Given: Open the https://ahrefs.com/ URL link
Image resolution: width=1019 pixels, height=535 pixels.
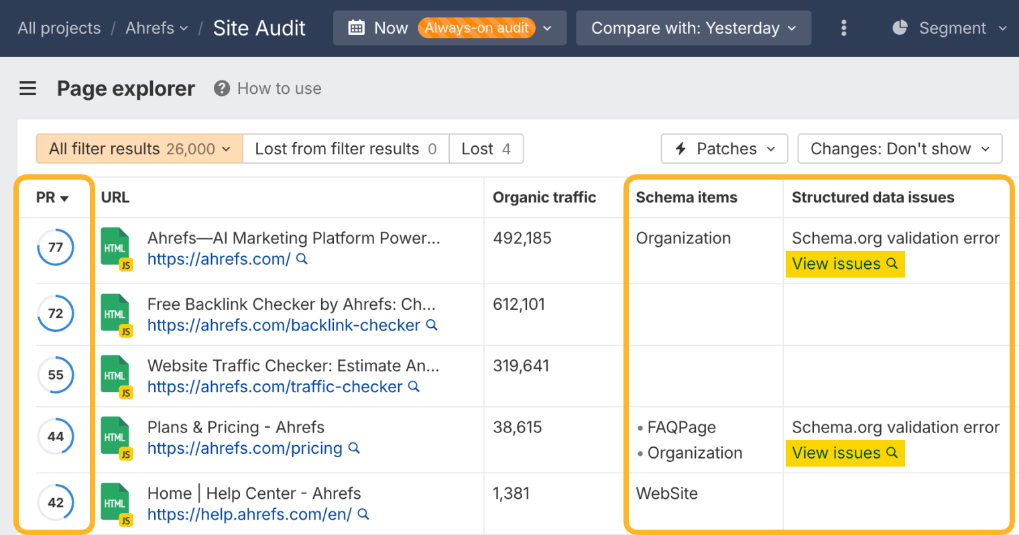Looking at the screenshot, I should pyautogui.click(x=219, y=259).
